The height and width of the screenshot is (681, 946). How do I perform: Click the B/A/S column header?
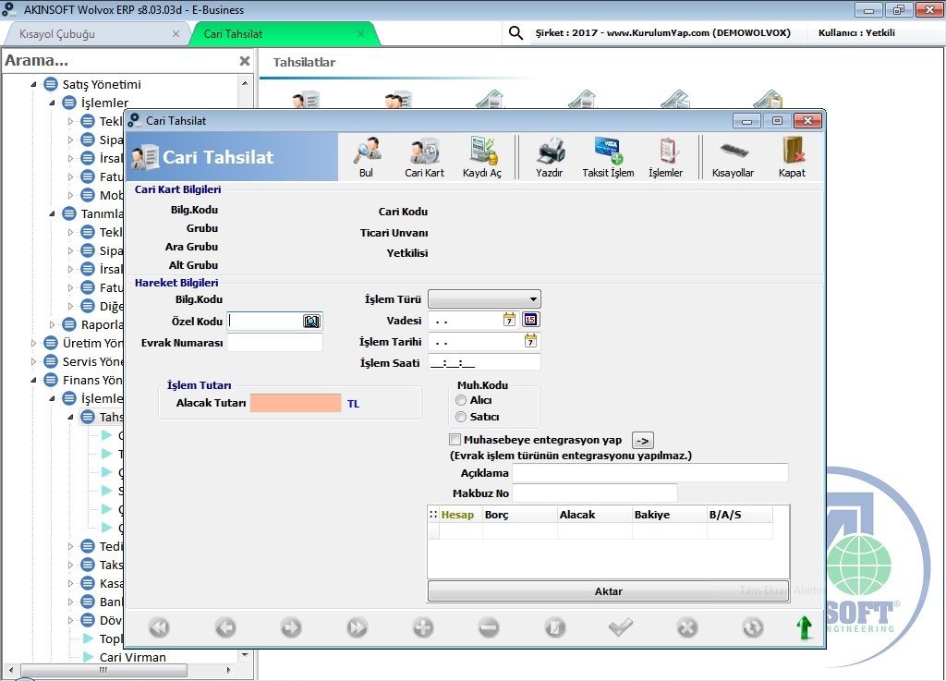coord(740,515)
